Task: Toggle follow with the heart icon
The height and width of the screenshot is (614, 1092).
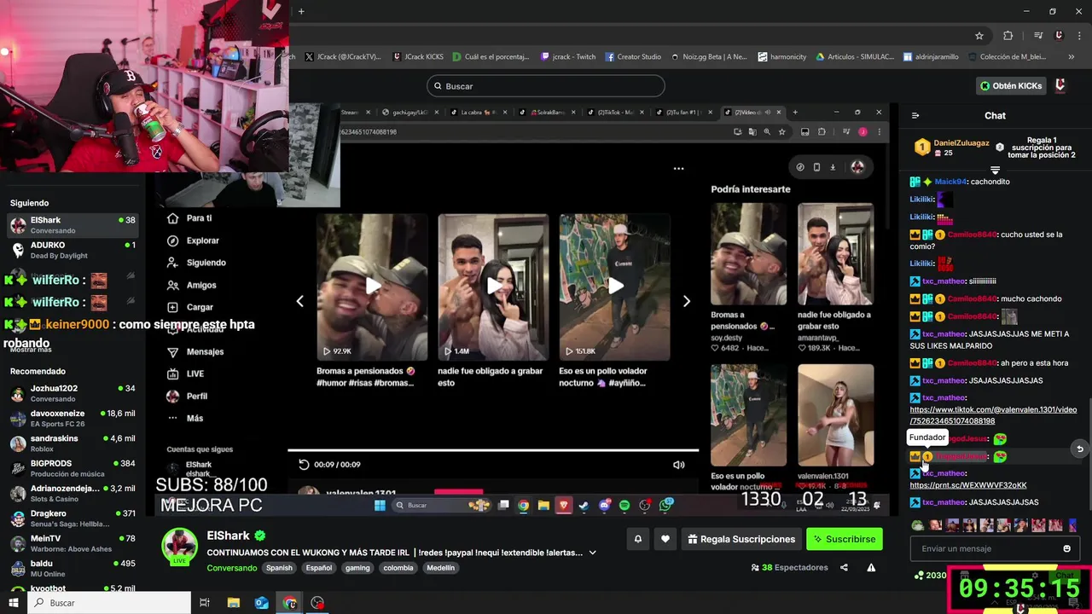Action: point(665,539)
